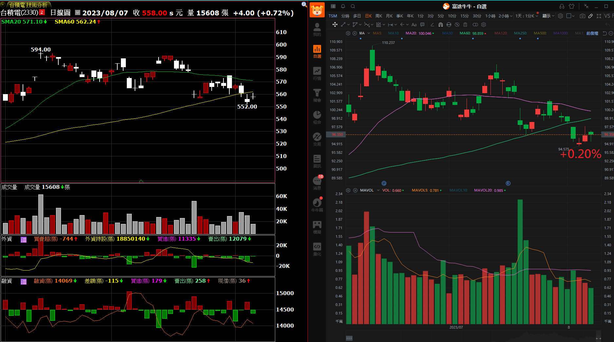614x342 pixels.
Task: Toggle MA5 line visibility
Action: click(377, 33)
